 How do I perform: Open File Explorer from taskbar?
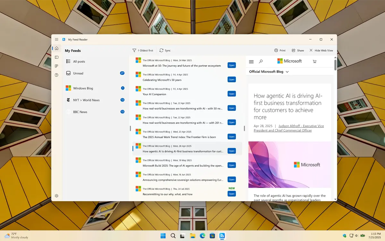(x=193, y=236)
